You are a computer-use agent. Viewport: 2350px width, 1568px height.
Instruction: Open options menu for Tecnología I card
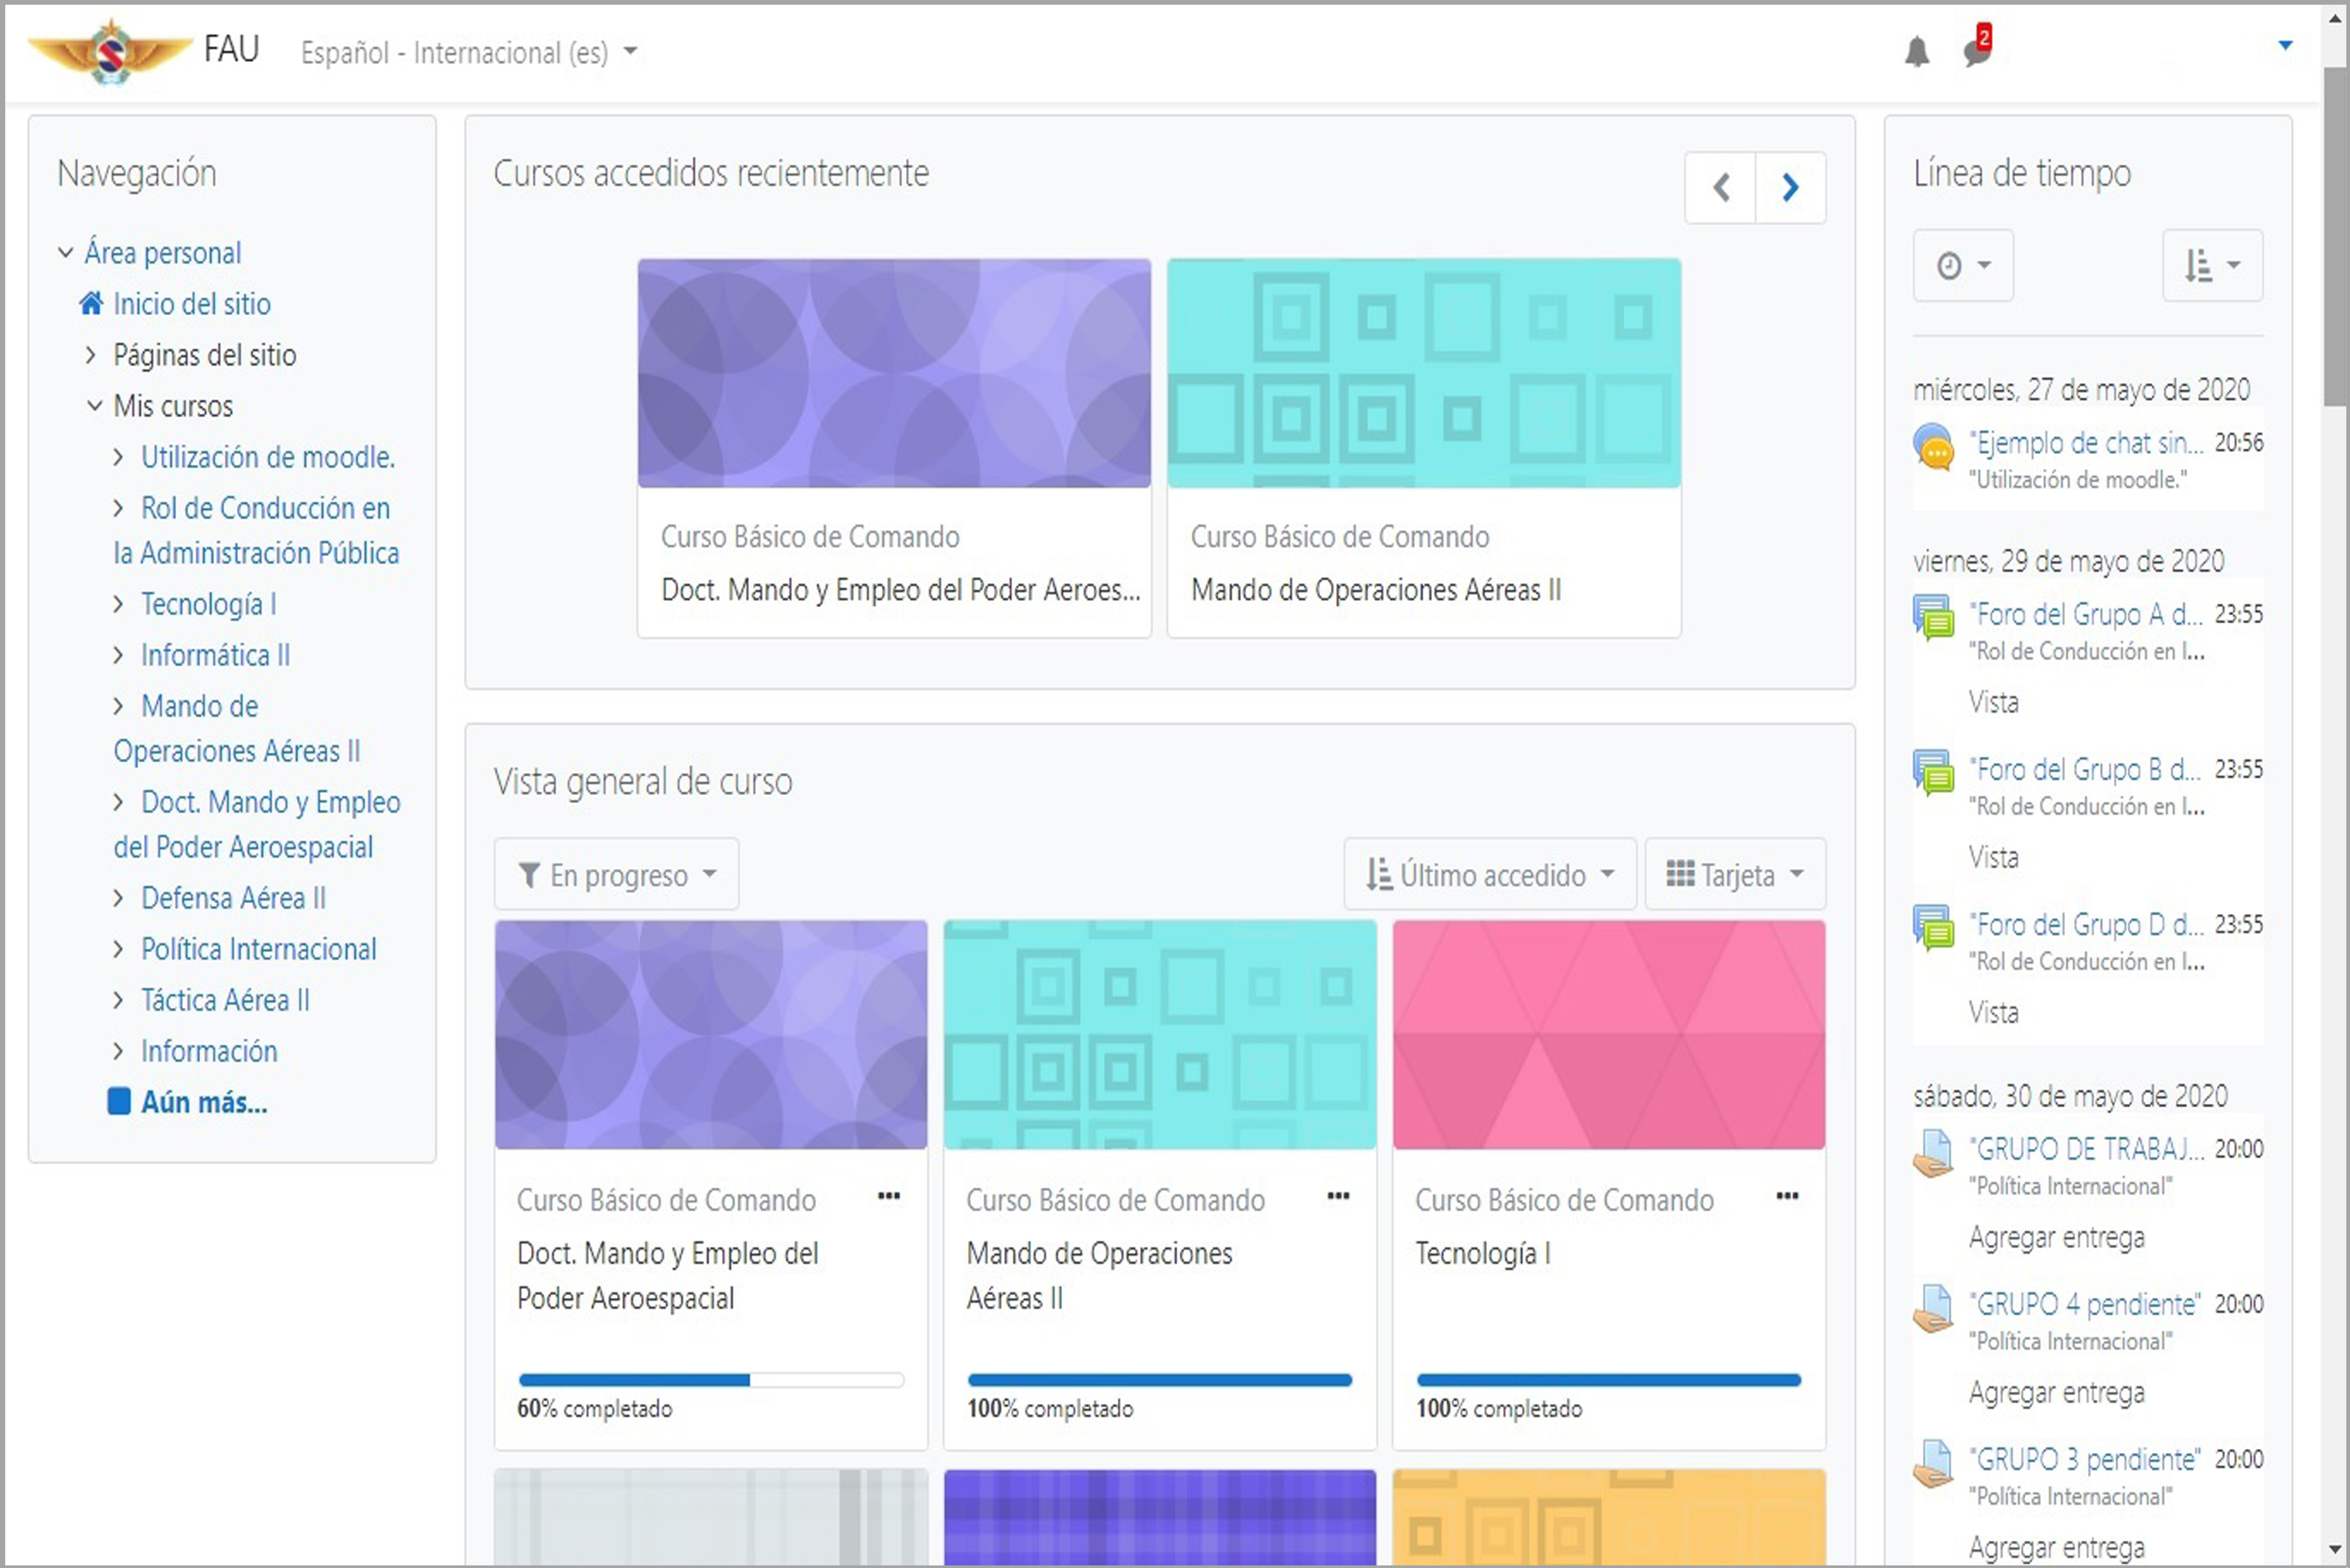click(1787, 1196)
